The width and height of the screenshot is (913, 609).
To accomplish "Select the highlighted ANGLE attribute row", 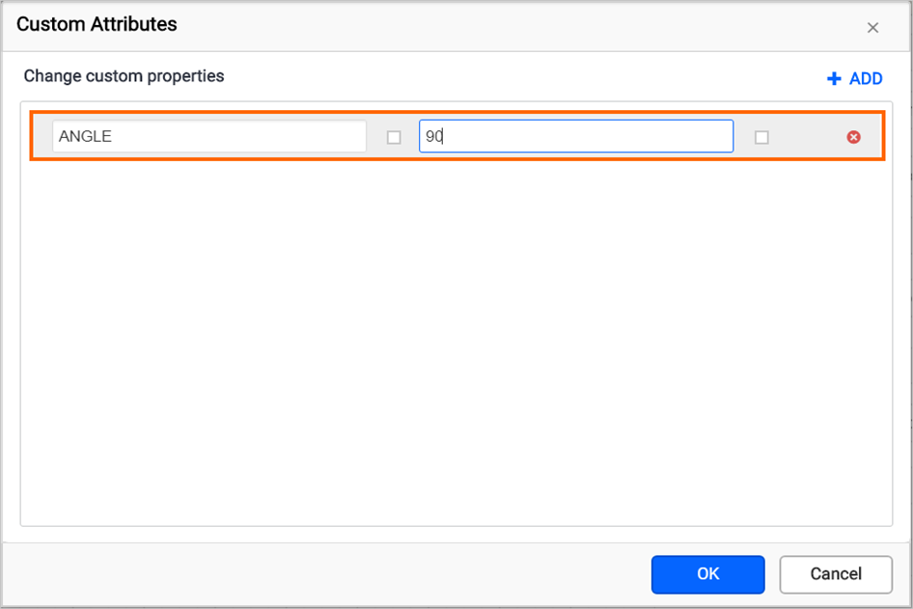I will [x=456, y=136].
